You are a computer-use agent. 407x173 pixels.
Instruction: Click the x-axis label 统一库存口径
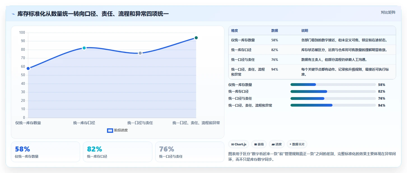point(84,123)
